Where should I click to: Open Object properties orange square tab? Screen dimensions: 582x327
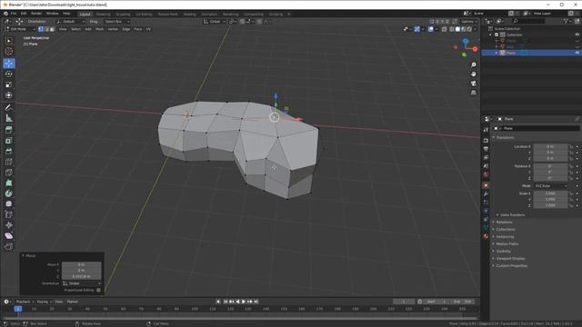(486, 185)
